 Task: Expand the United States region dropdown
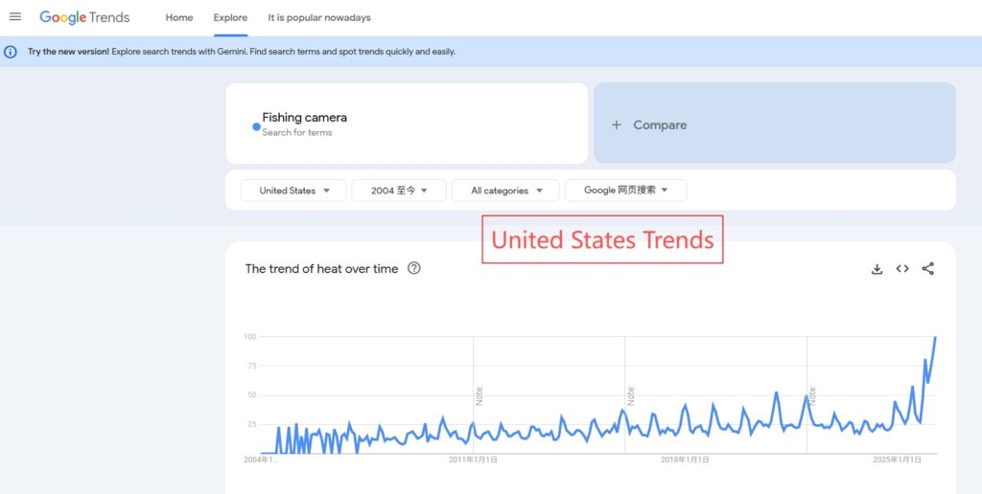coord(292,191)
